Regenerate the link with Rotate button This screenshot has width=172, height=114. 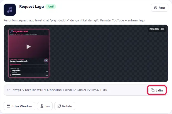click(65, 106)
